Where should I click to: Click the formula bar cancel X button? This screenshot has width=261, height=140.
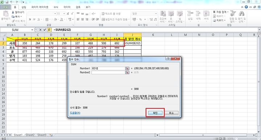coord(40,30)
